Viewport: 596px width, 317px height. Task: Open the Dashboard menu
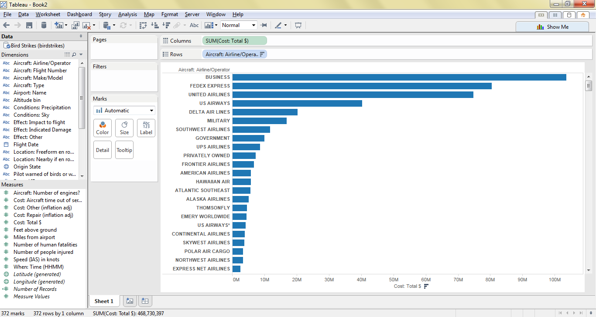click(x=79, y=14)
